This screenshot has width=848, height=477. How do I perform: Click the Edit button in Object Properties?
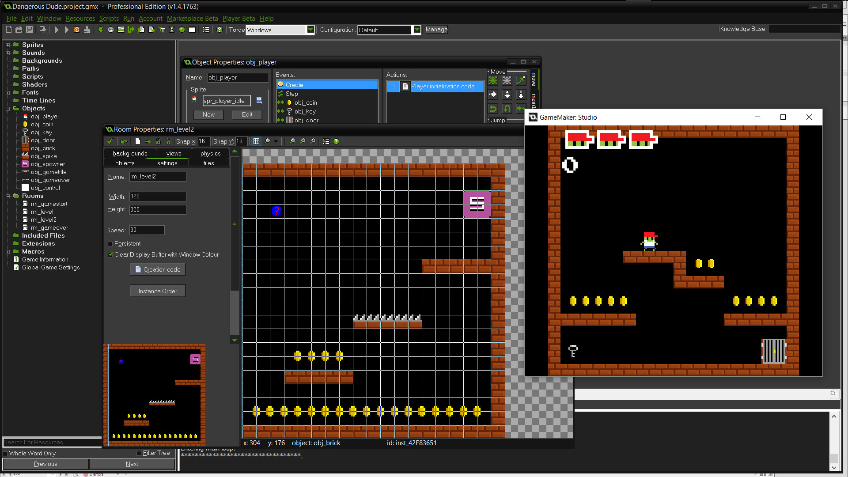click(247, 114)
